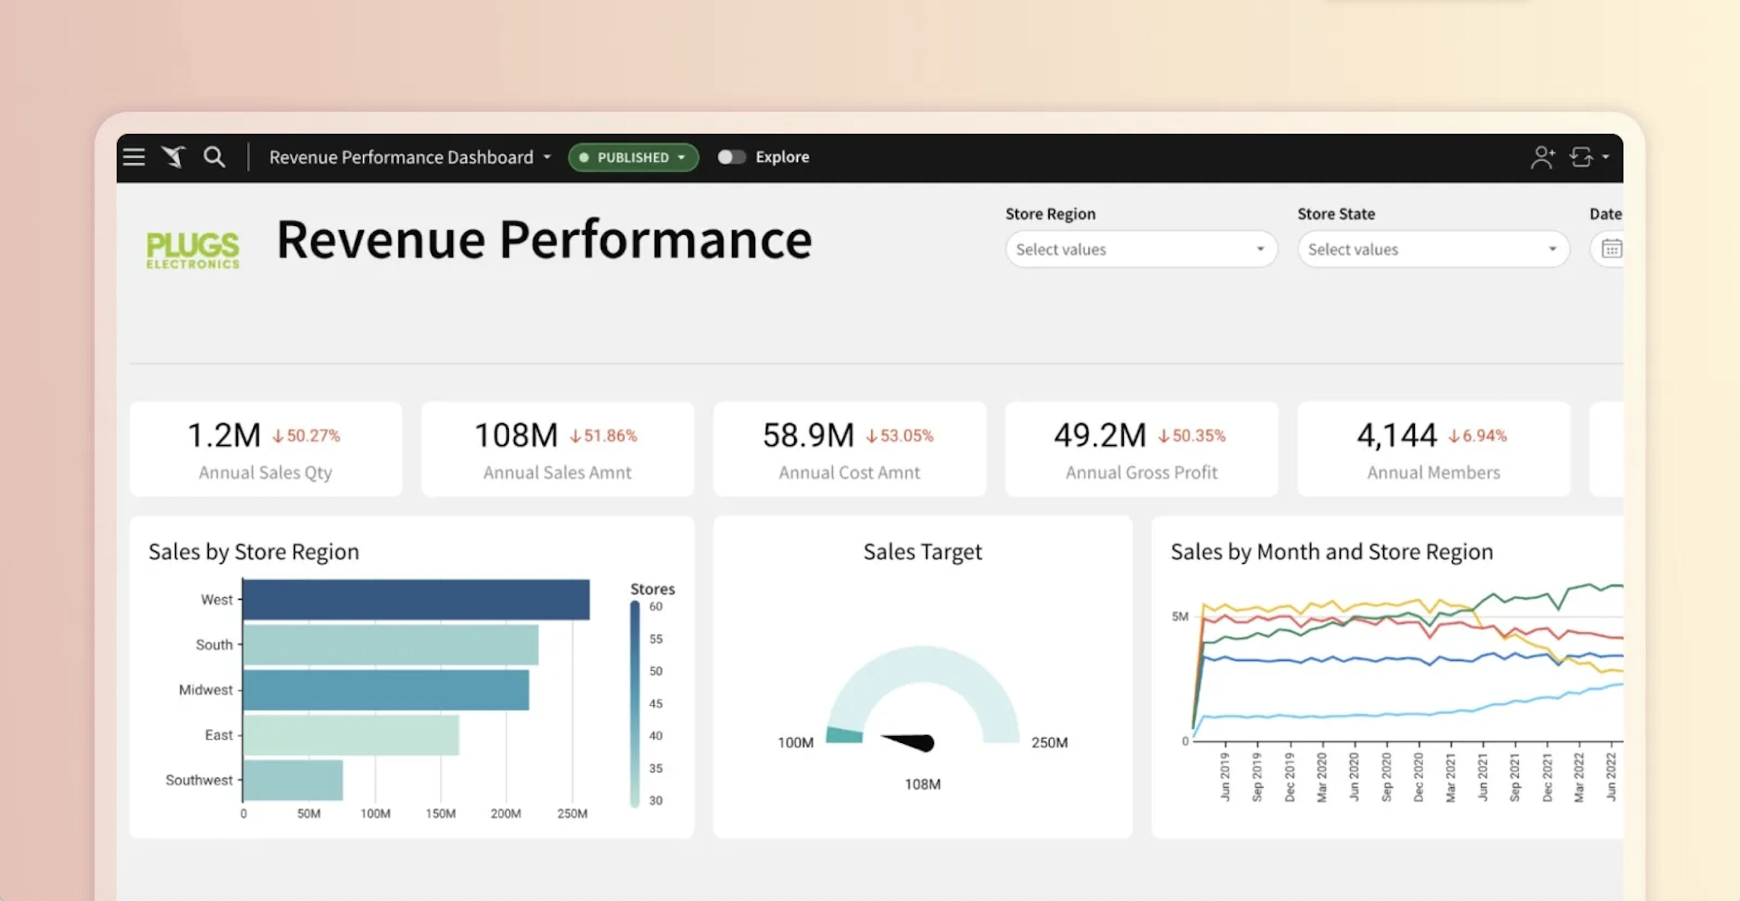This screenshot has height=901, width=1740.
Task: Click the add user share icon
Action: pos(1542,157)
